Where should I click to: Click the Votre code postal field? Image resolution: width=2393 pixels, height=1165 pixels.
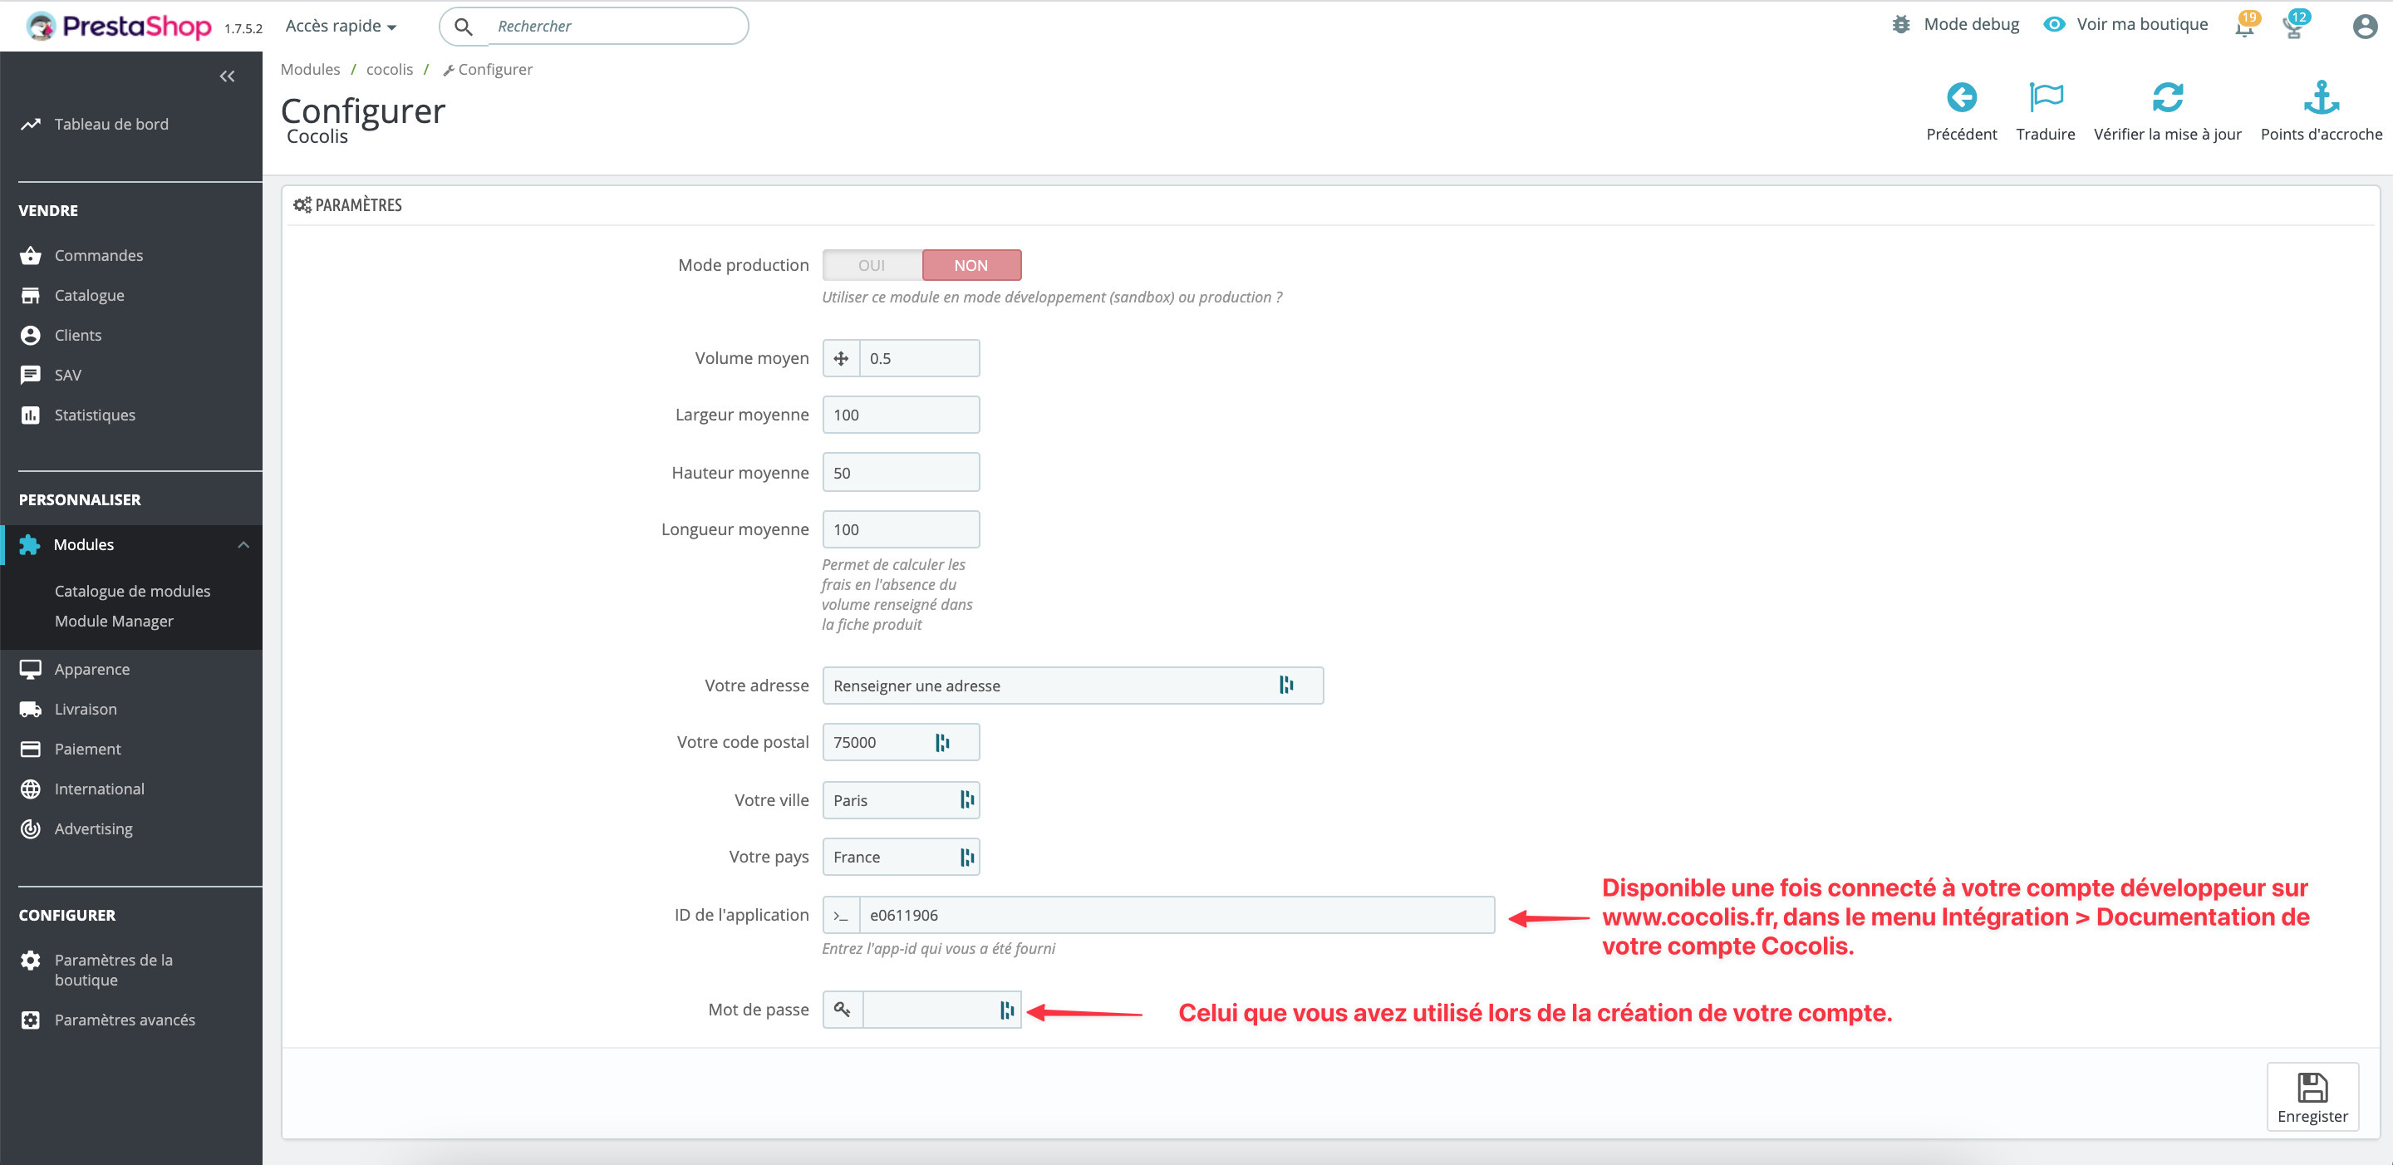(900, 742)
